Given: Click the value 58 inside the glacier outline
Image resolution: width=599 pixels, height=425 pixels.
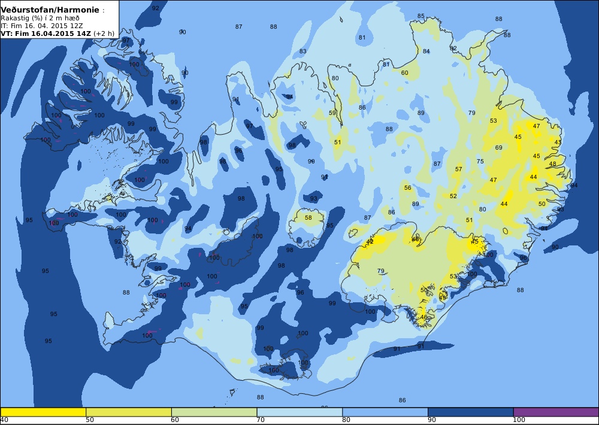Looking at the screenshot, I should 308,218.
